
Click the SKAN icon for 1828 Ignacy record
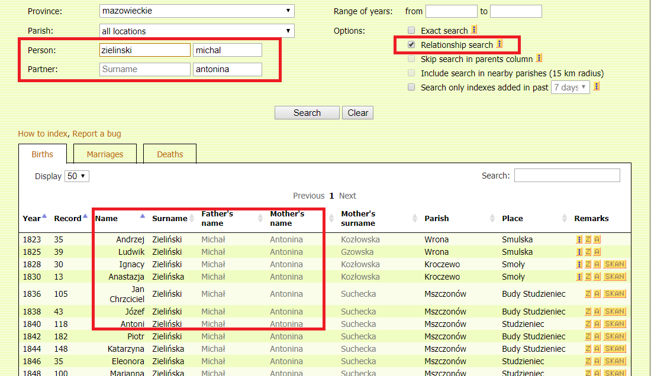point(615,264)
